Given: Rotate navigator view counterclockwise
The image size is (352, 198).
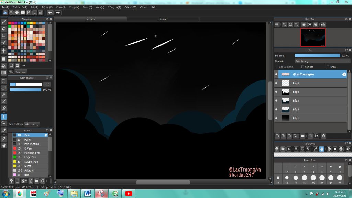Looking at the screenshot, I should [304, 24].
